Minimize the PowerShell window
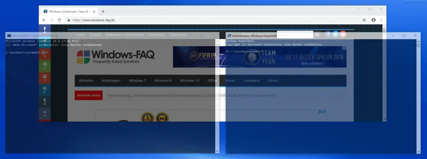The width and height of the screenshot is (427, 159). coord(392,35)
